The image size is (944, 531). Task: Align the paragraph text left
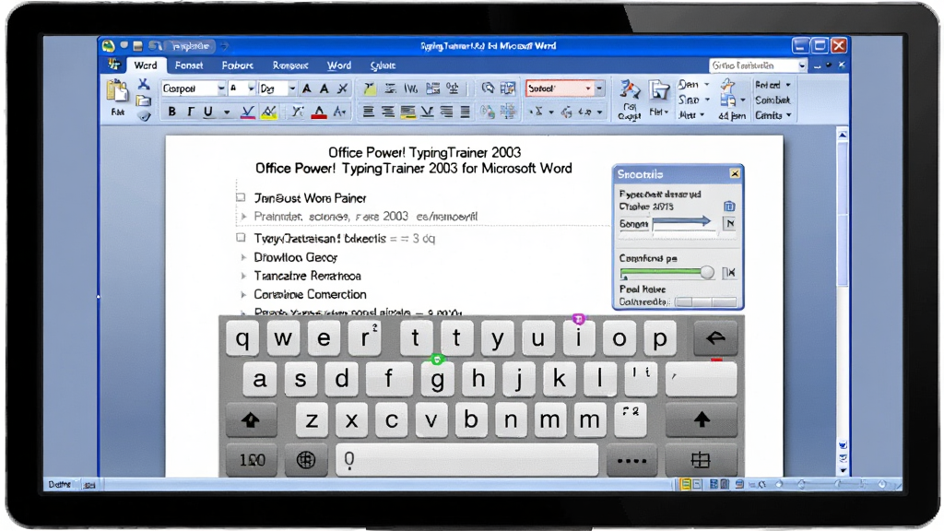(x=369, y=112)
